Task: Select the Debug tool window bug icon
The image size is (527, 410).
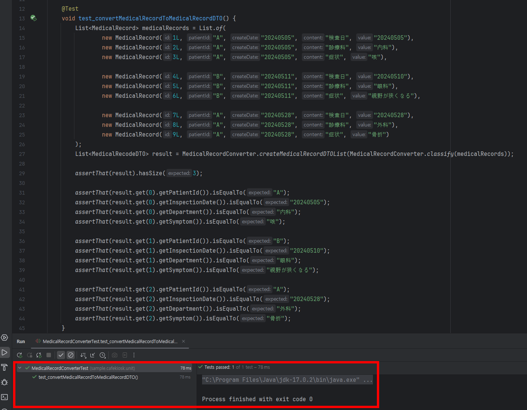Action: coord(5,382)
